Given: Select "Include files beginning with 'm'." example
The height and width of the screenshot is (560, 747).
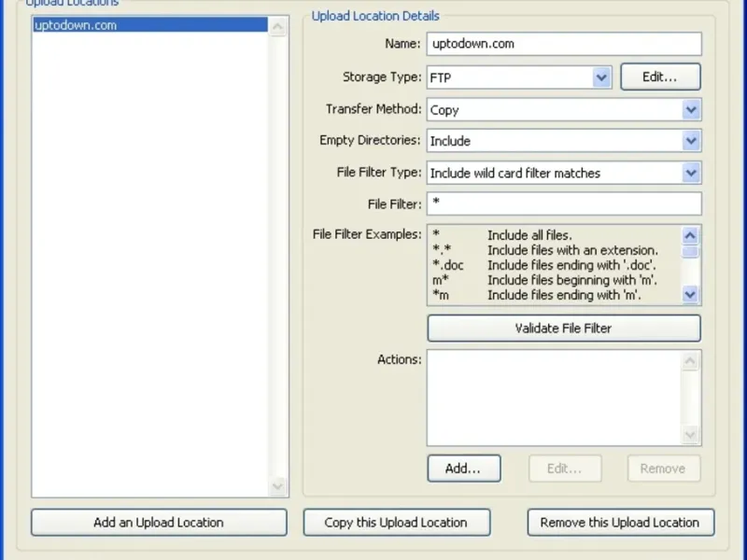Looking at the screenshot, I should [x=572, y=280].
